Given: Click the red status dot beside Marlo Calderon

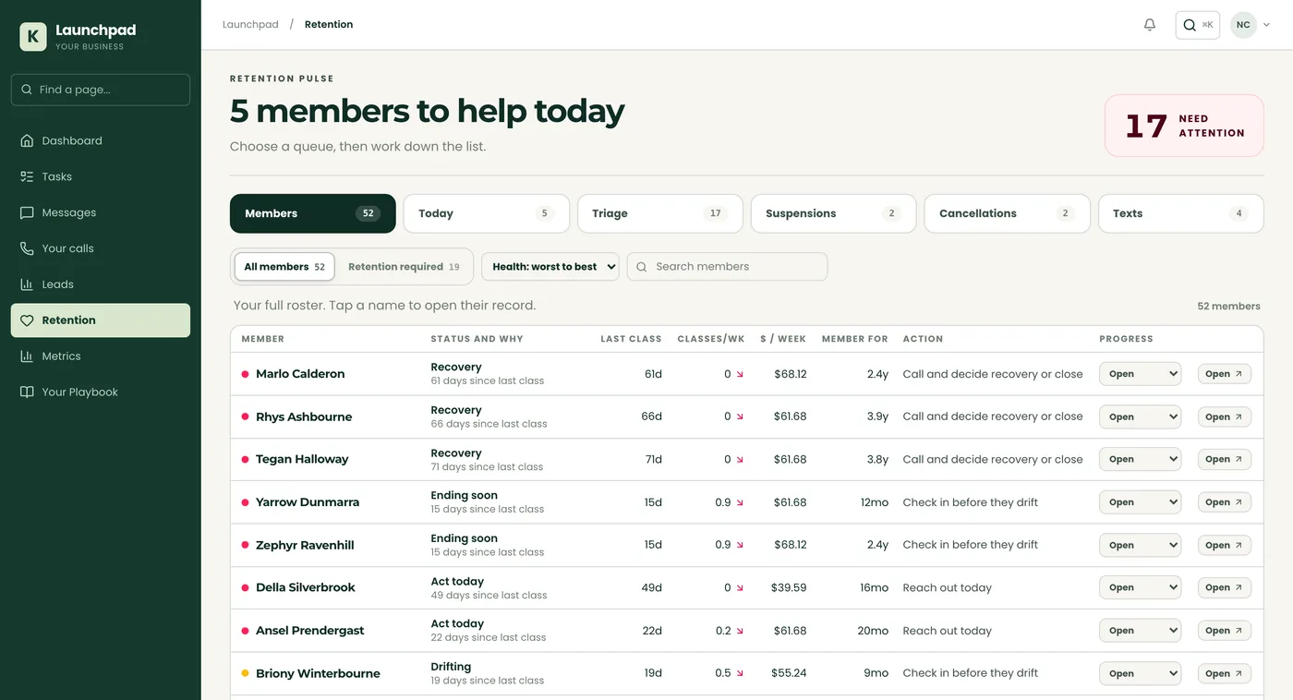Looking at the screenshot, I should tap(245, 374).
